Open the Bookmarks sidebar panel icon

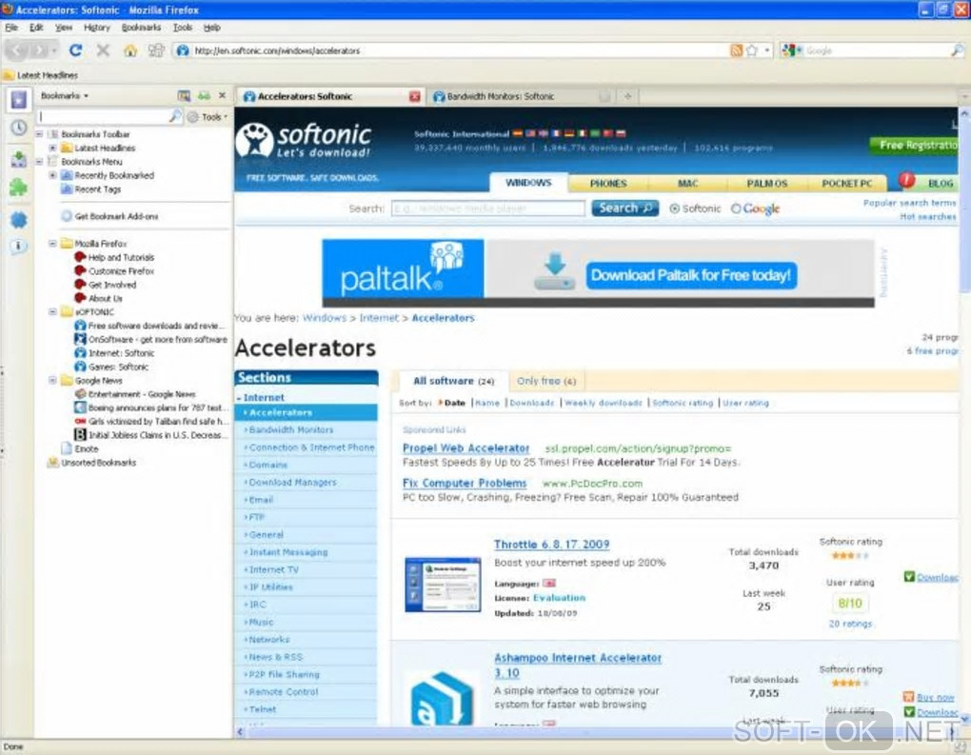[x=19, y=99]
